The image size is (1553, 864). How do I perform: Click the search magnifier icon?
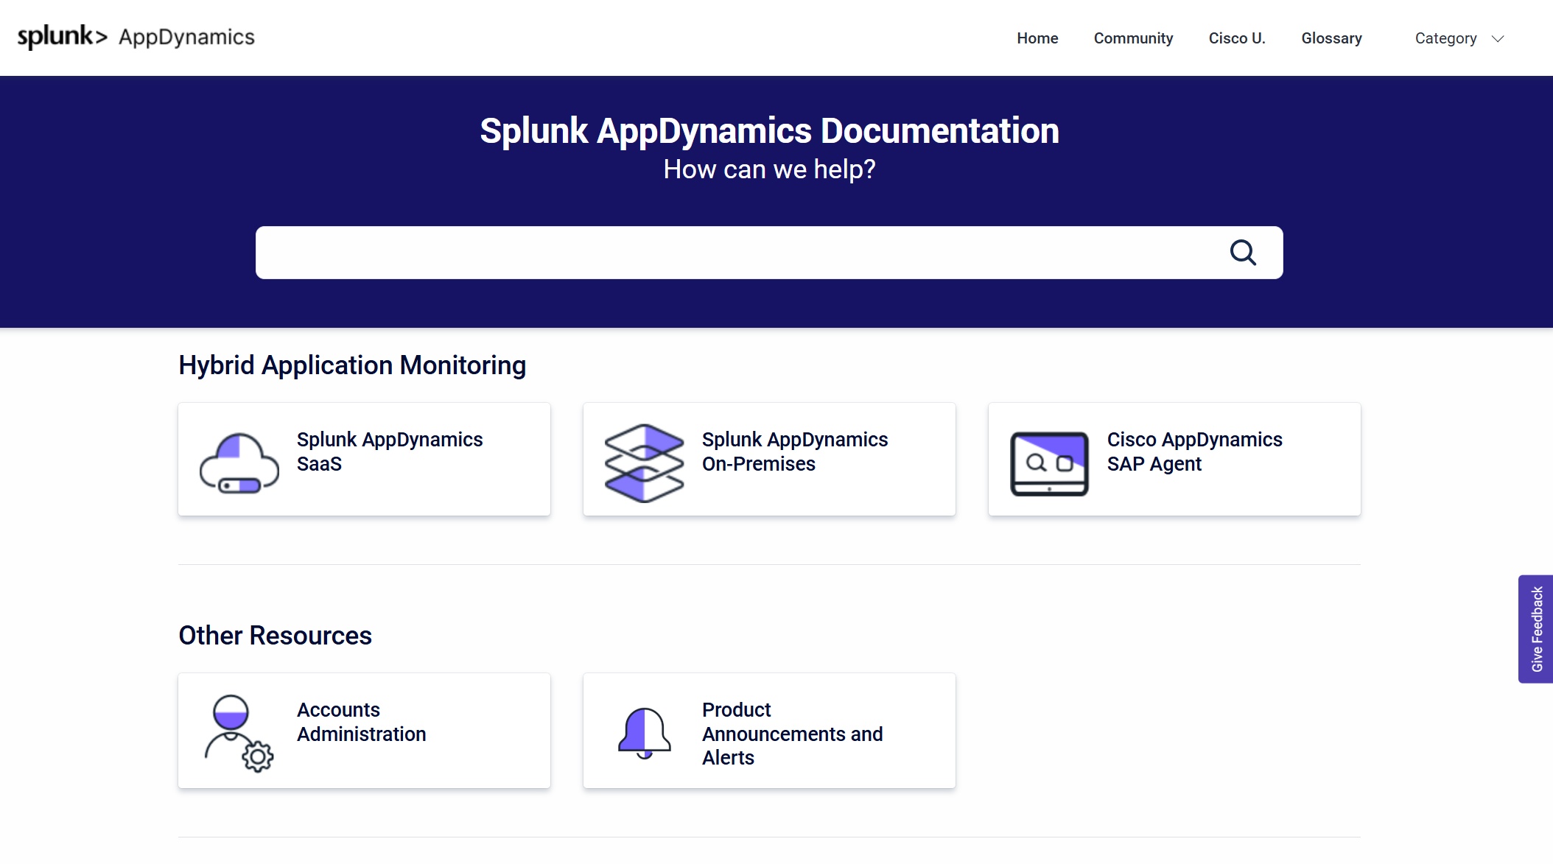tap(1243, 253)
